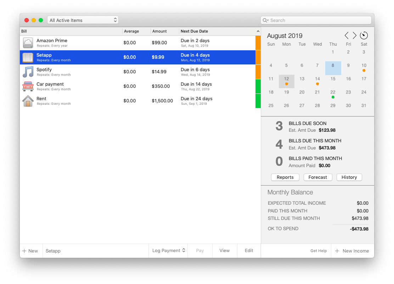Screen dimensions: 394x284
Task: Click the Edit button
Action: pyautogui.click(x=249, y=251)
